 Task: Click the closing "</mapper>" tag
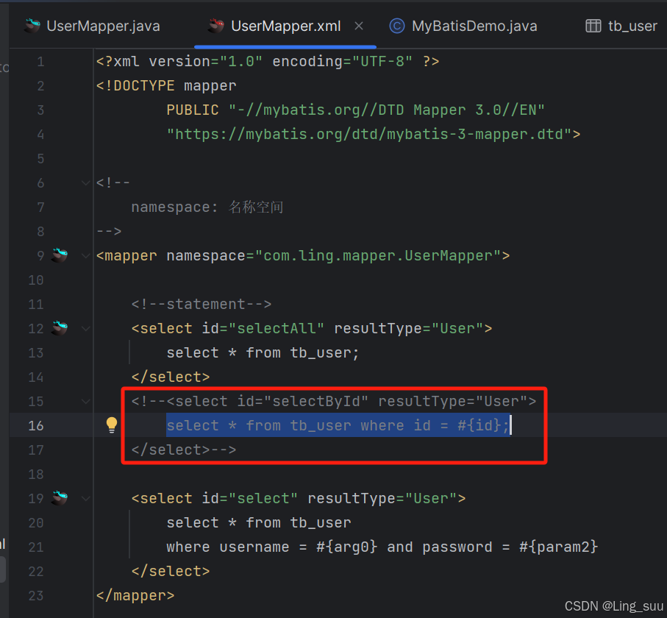135,595
